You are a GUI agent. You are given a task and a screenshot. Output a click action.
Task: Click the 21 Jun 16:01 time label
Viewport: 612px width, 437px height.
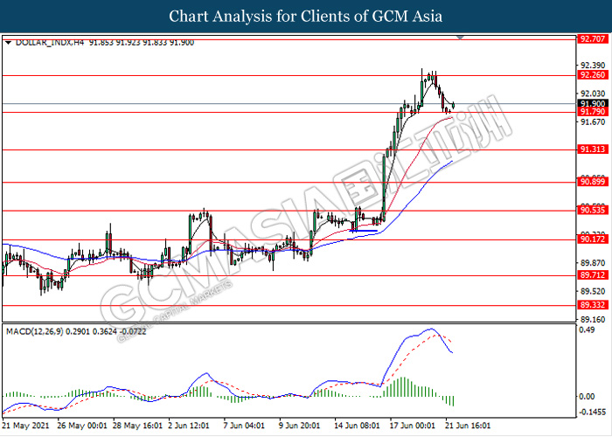point(468,426)
